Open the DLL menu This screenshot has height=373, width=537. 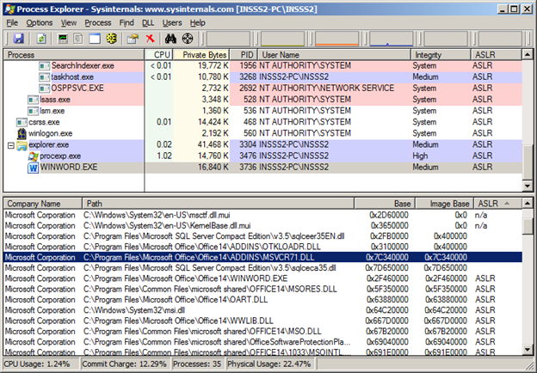click(148, 21)
